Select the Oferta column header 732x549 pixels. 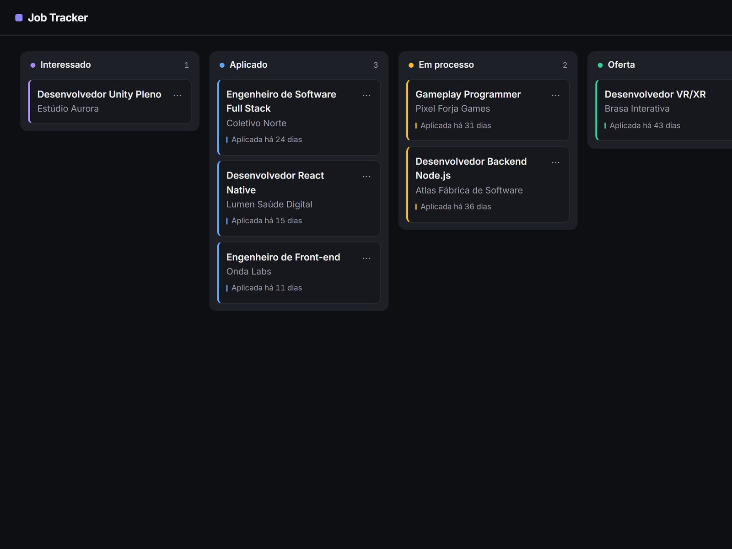point(621,65)
